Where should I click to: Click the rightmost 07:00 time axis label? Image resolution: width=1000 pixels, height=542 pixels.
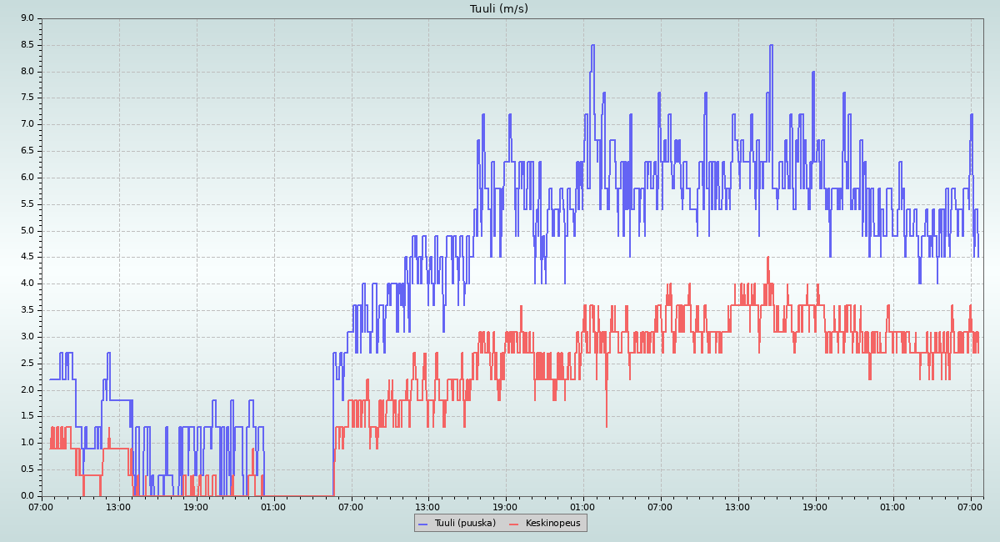coord(971,506)
